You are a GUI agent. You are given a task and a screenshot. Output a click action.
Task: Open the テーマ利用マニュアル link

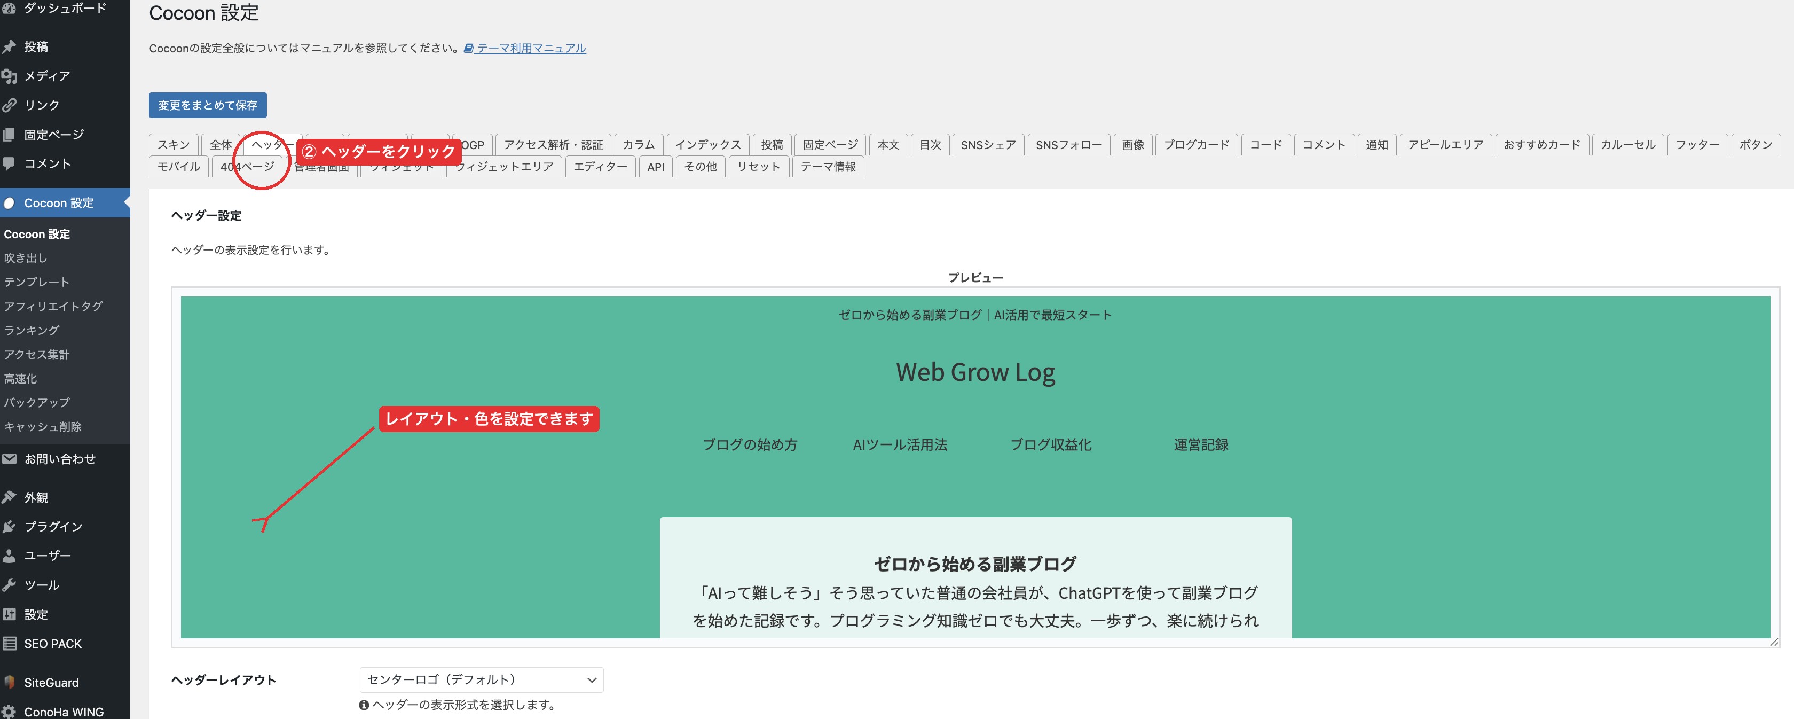pos(531,48)
